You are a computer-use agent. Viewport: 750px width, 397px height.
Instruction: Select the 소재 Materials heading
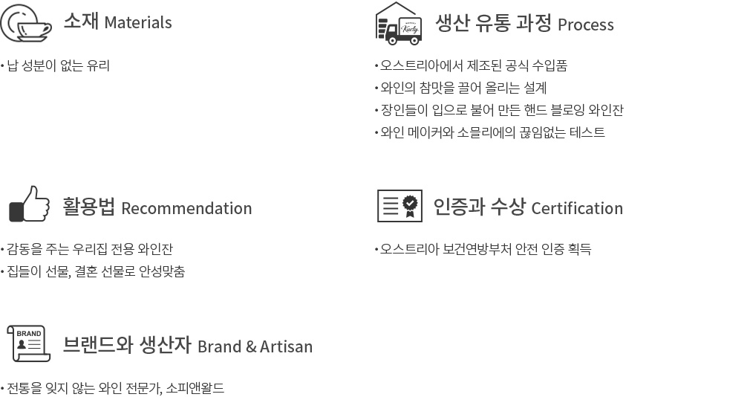pos(117,22)
